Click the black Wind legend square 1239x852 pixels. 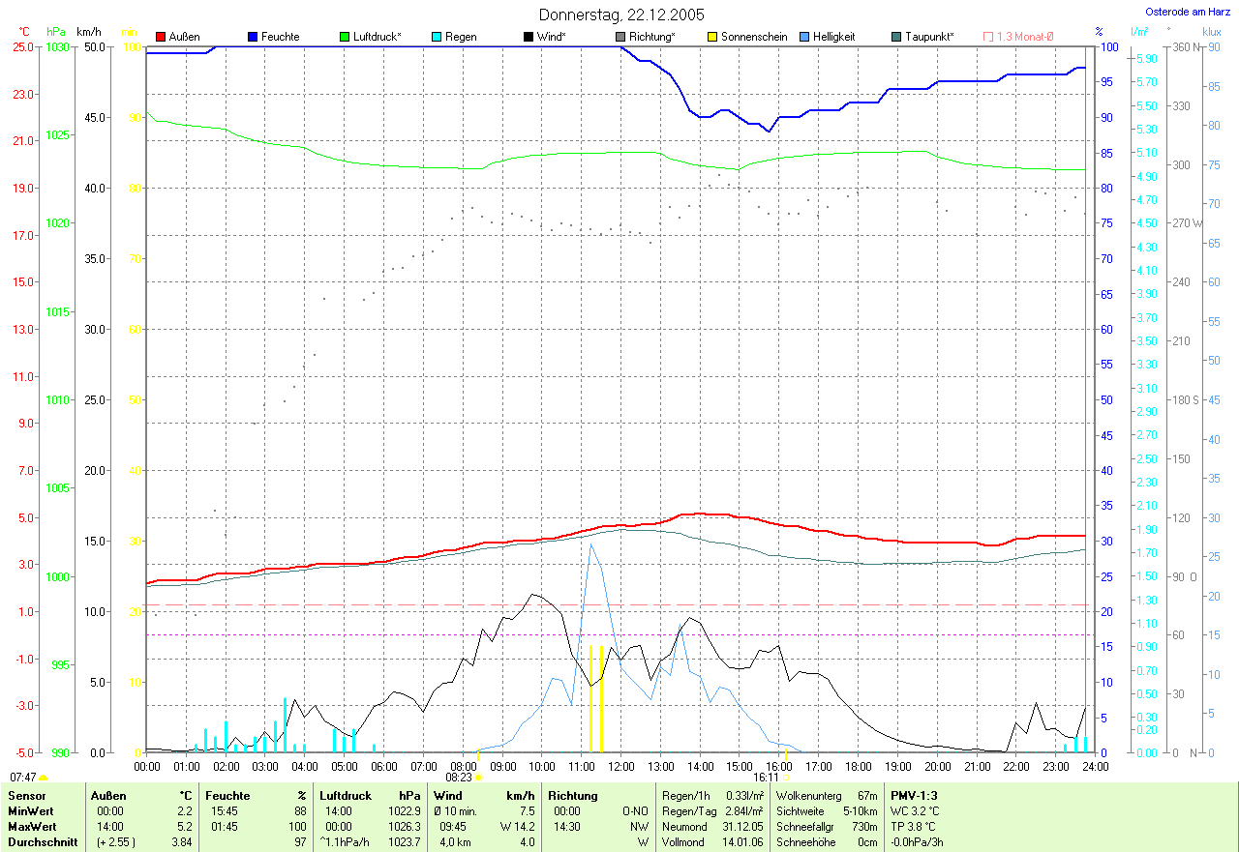[x=529, y=37]
